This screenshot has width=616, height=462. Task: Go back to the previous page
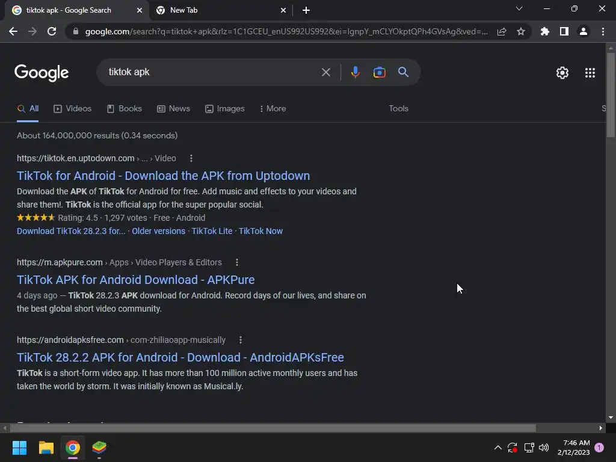click(13, 31)
